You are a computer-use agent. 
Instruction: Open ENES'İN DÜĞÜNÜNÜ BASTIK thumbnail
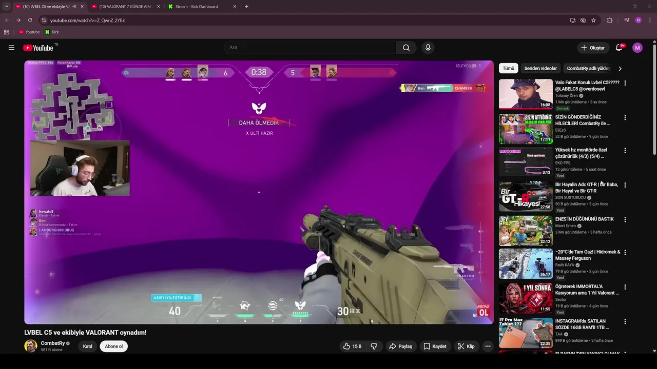pos(526,231)
